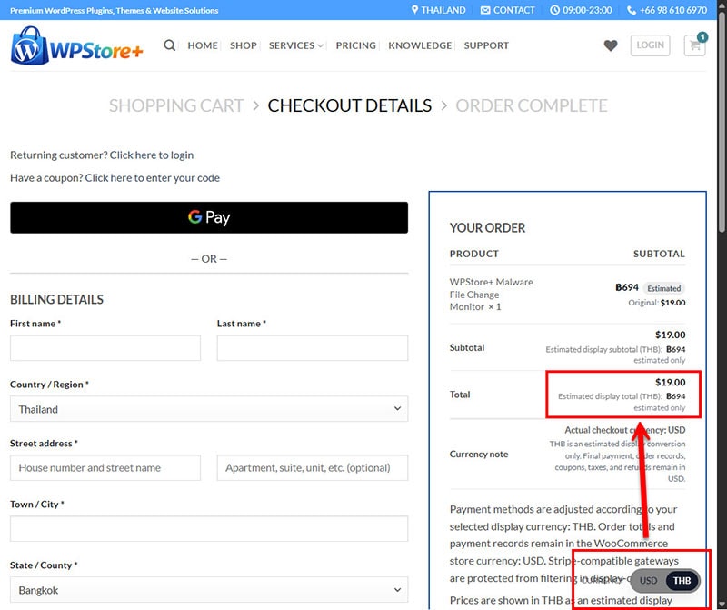This screenshot has width=727, height=610.
Task: Switch display currency to USD
Action: [x=648, y=580]
